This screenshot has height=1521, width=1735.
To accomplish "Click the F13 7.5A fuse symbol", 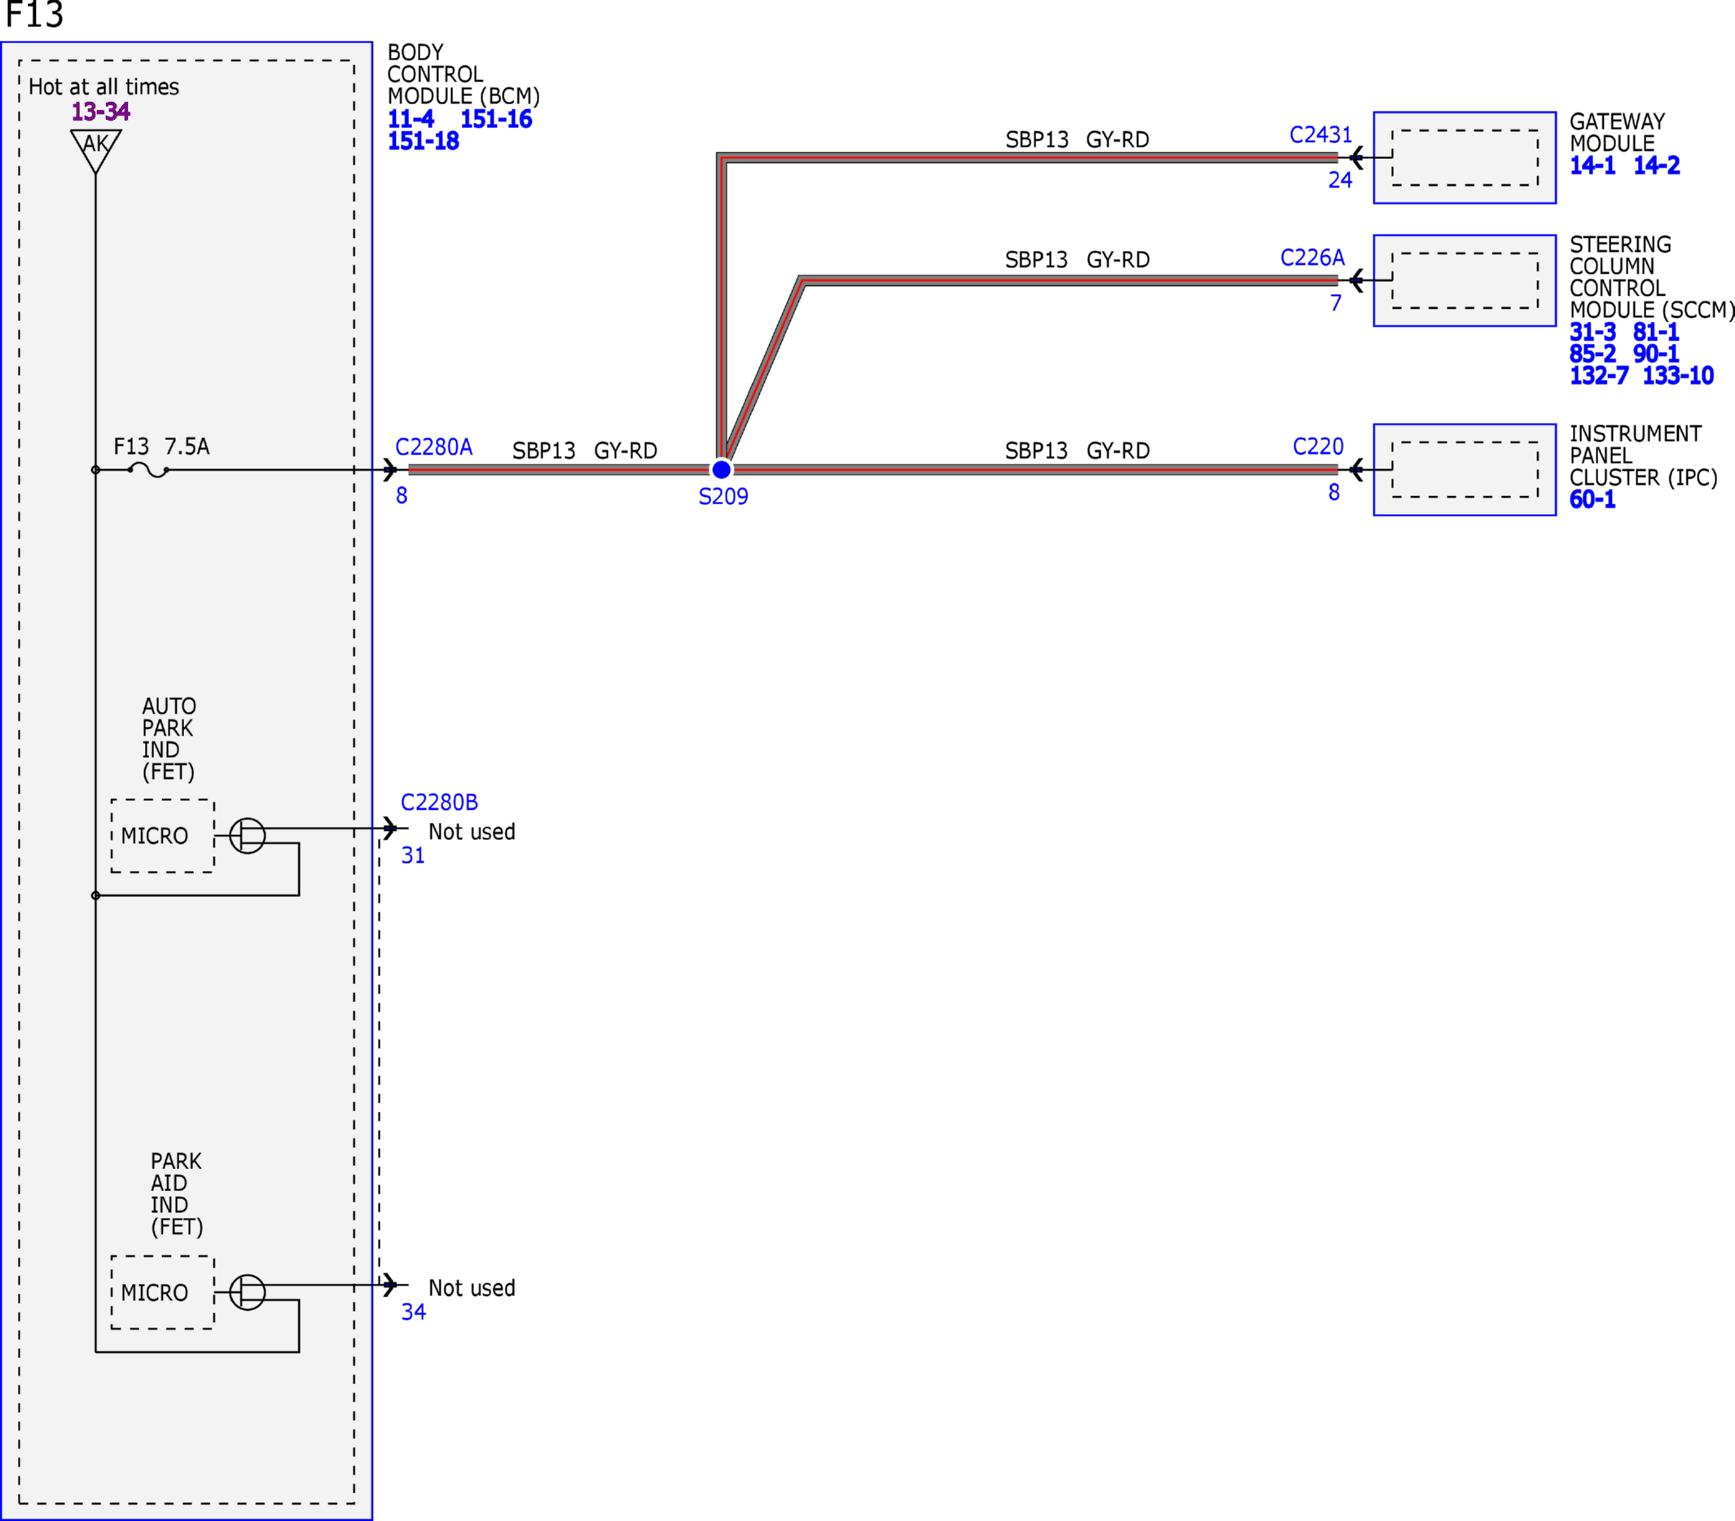I will click(148, 469).
